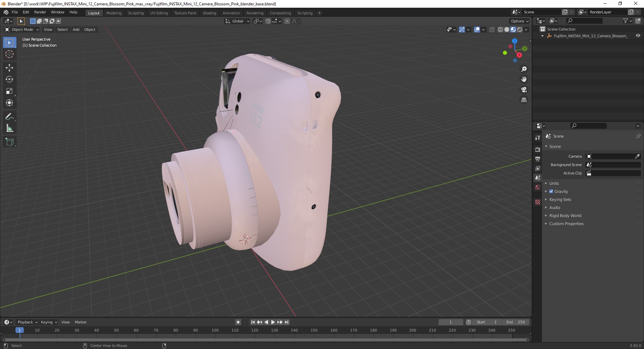644x349 pixels.
Task: Play the animation forward
Action: [x=273, y=322]
